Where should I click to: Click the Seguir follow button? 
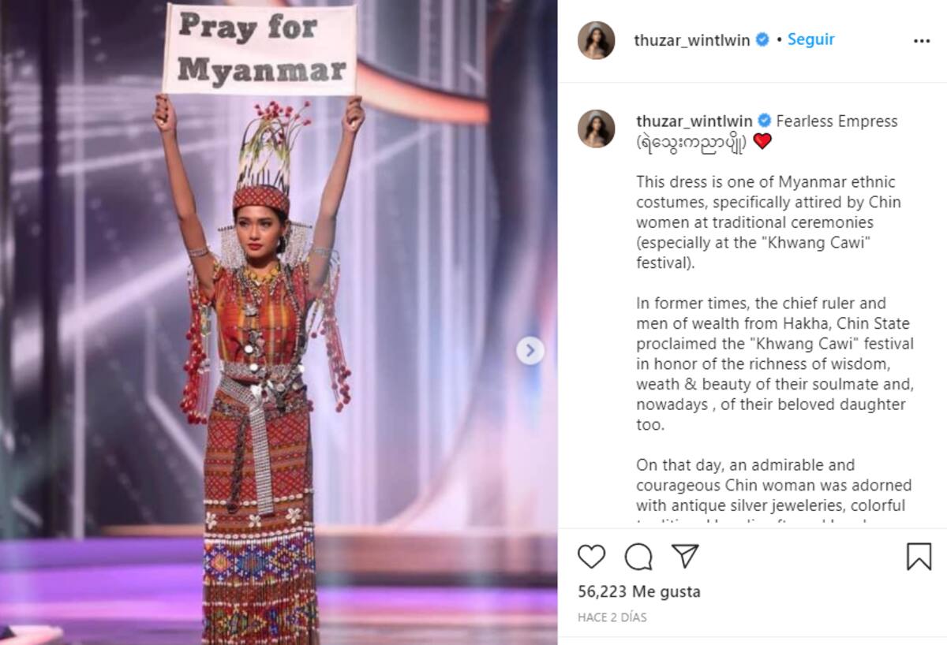[810, 39]
